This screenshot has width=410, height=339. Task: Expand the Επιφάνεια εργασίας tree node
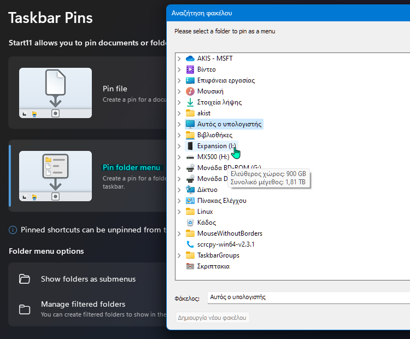click(179, 80)
